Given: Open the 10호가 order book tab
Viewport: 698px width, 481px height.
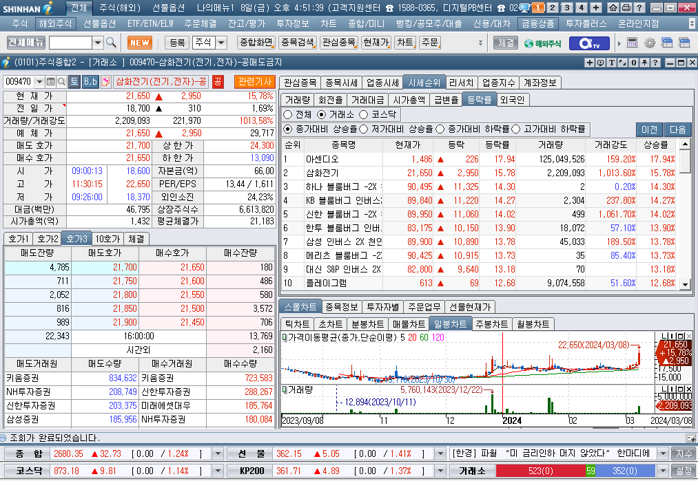Looking at the screenshot, I should pos(107,239).
